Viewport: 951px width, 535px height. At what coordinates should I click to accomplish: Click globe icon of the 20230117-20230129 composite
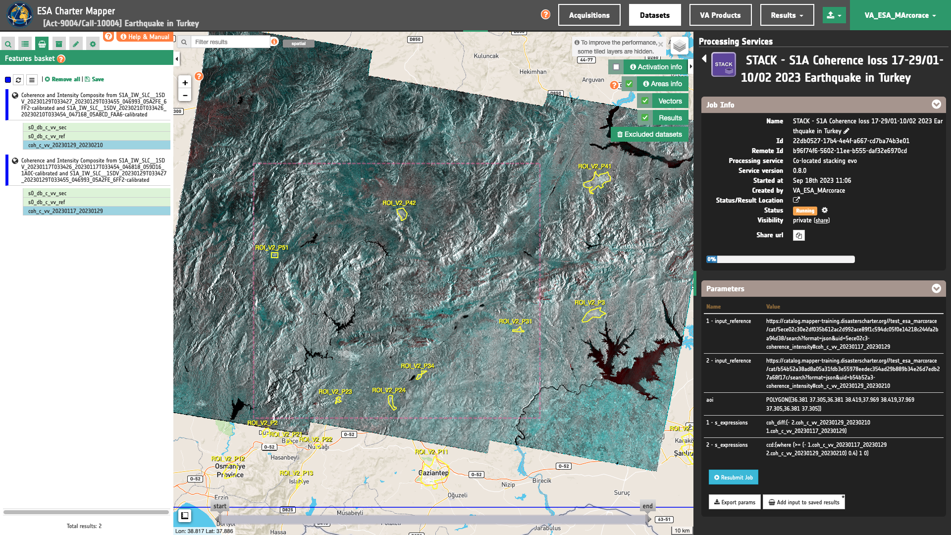pyautogui.click(x=15, y=161)
